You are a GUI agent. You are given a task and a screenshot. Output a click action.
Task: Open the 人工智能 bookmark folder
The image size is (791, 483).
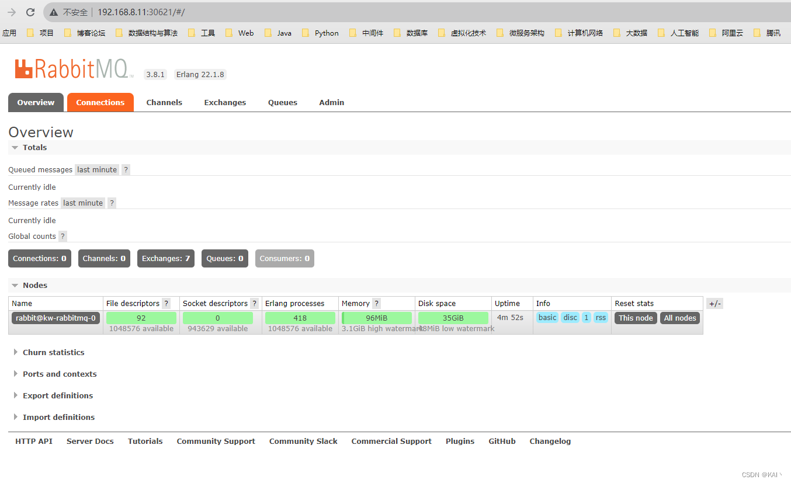[678, 33]
